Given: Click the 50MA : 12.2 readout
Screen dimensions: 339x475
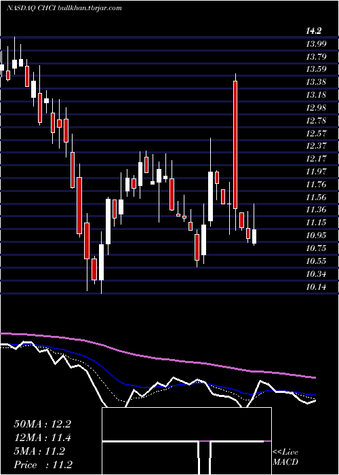Looking at the screenshot, I should point(42,424).
